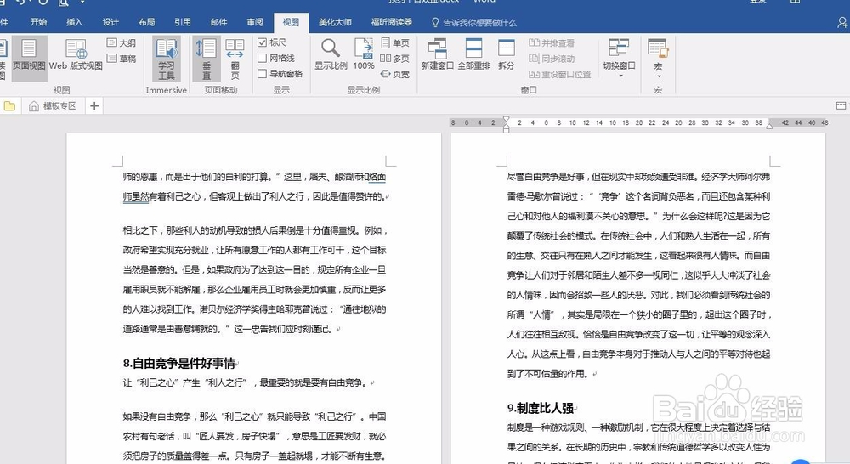Click the right indent marker on ruler

[x=769, y=126]
